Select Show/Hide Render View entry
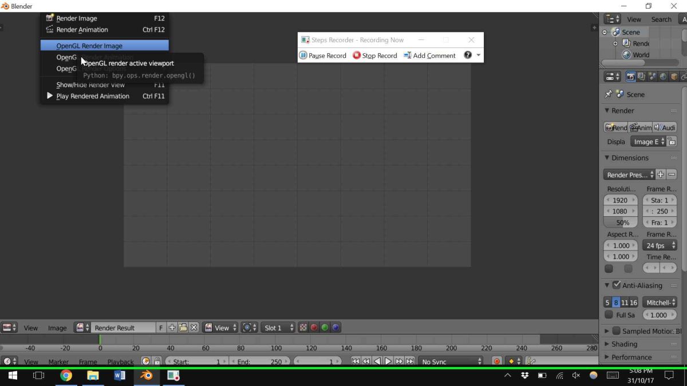687x386 pixels. point(105,85)
